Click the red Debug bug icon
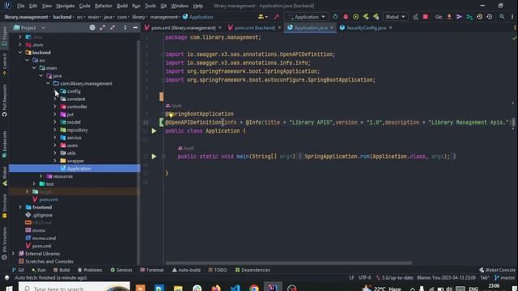This screenshot has width=518, height=291. click(346, 17)
